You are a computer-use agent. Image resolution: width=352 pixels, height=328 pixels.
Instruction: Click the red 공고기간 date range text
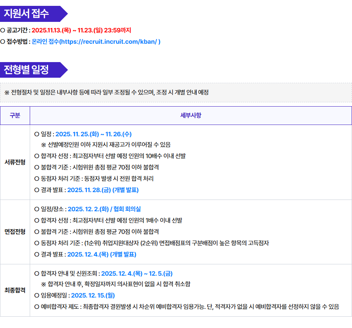click(x=81, y=30)
